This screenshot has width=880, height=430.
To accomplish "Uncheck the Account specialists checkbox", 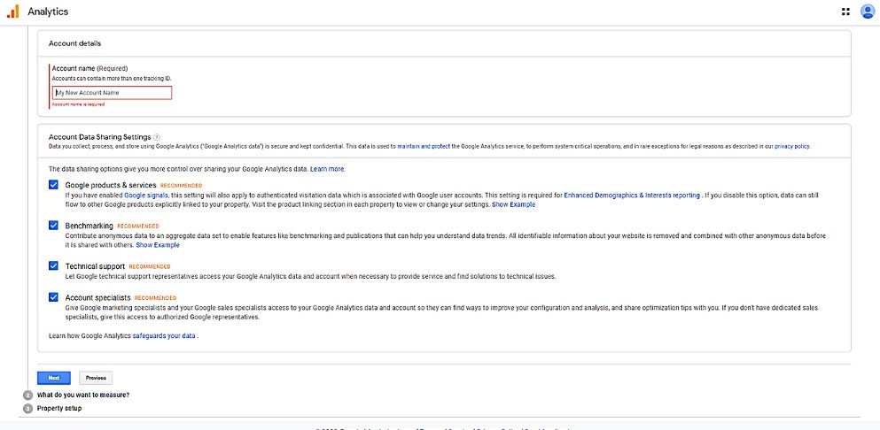I will (x=54, y=297).
